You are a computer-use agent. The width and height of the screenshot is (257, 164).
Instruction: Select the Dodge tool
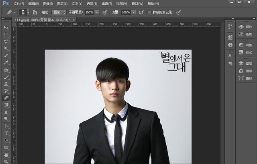(6, 119)
